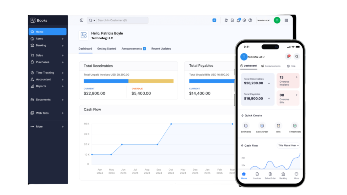Click the help question mark icon
This screenshot has width=347, height=195.
pyautogui.click(x=250, y=20)
